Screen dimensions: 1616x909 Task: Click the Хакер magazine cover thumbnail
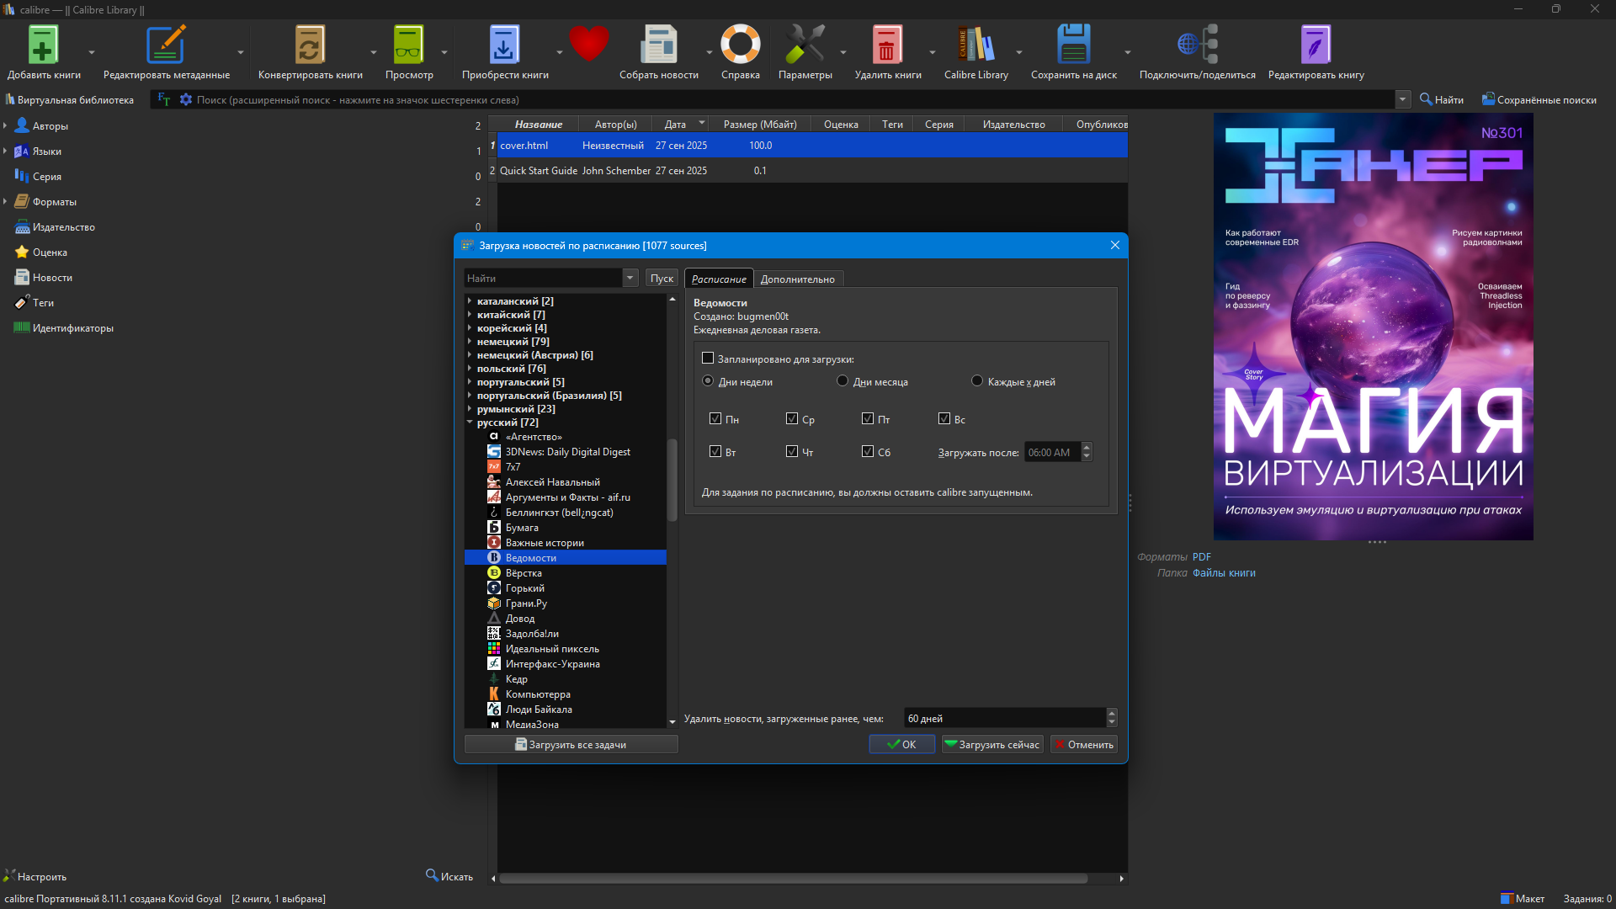pyautogui.click(x=1373, y=327)
